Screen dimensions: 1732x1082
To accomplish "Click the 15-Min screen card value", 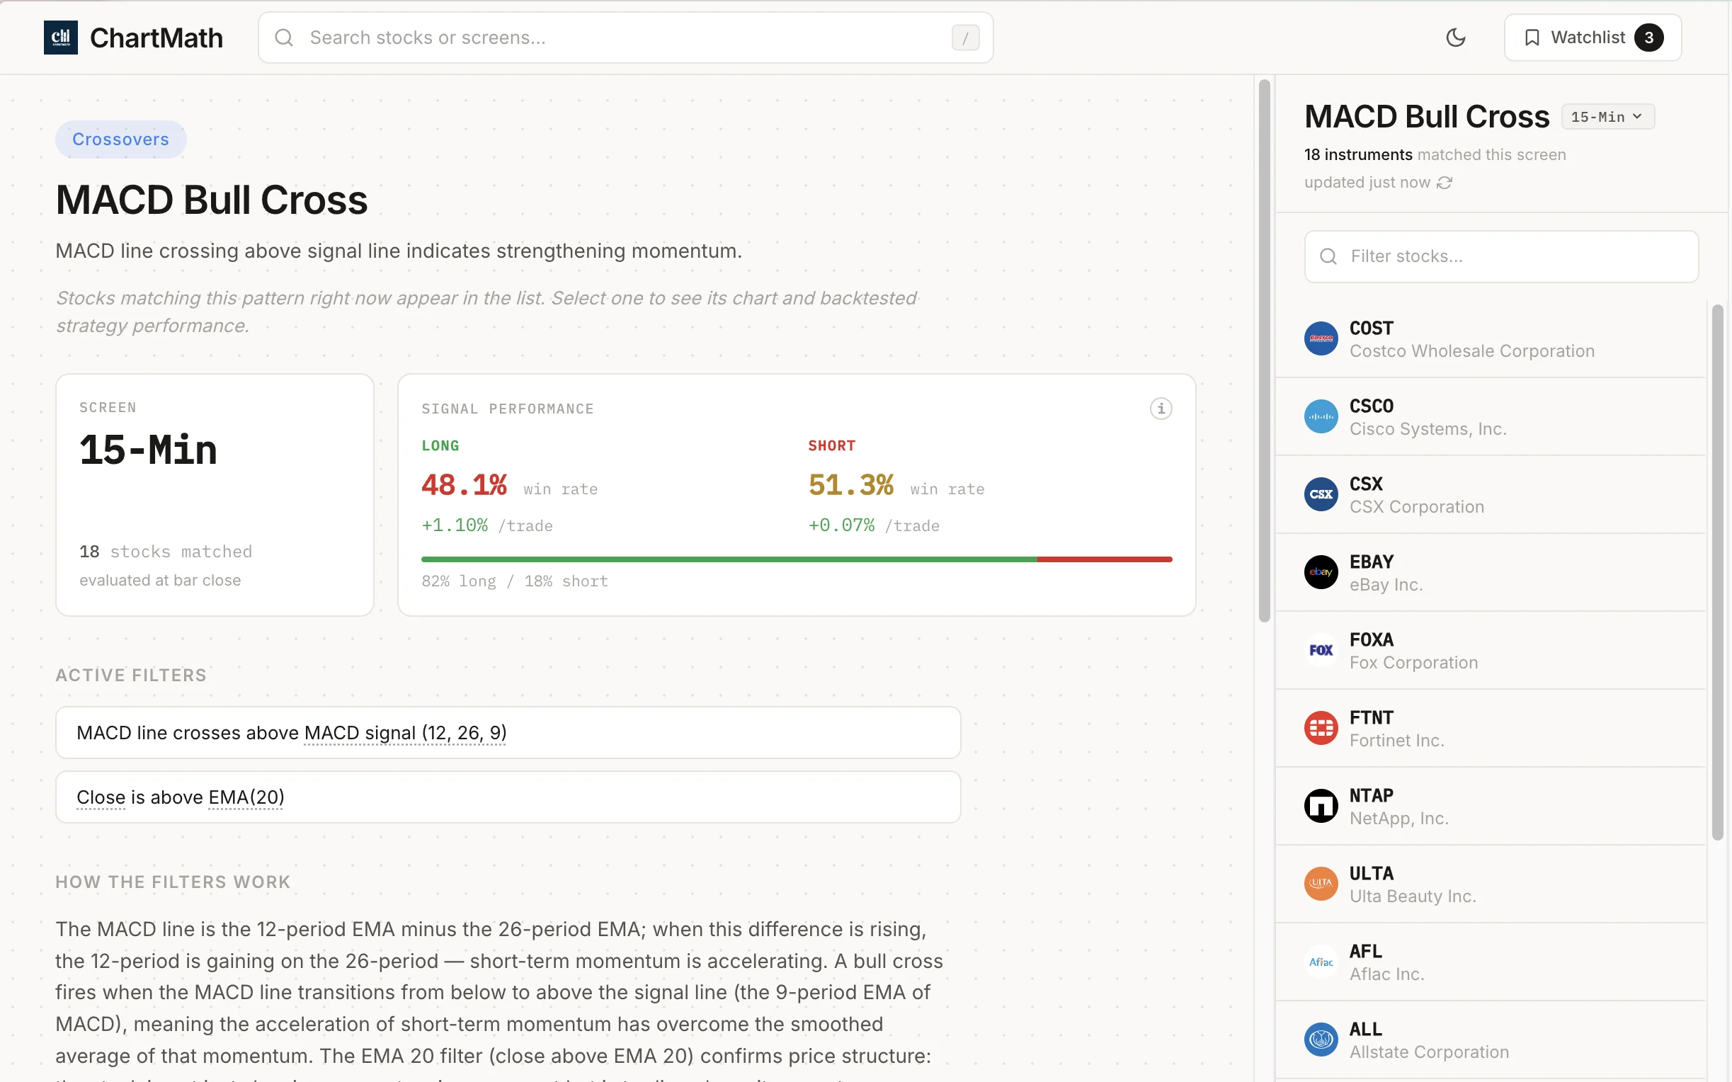I will pos(148,451).
